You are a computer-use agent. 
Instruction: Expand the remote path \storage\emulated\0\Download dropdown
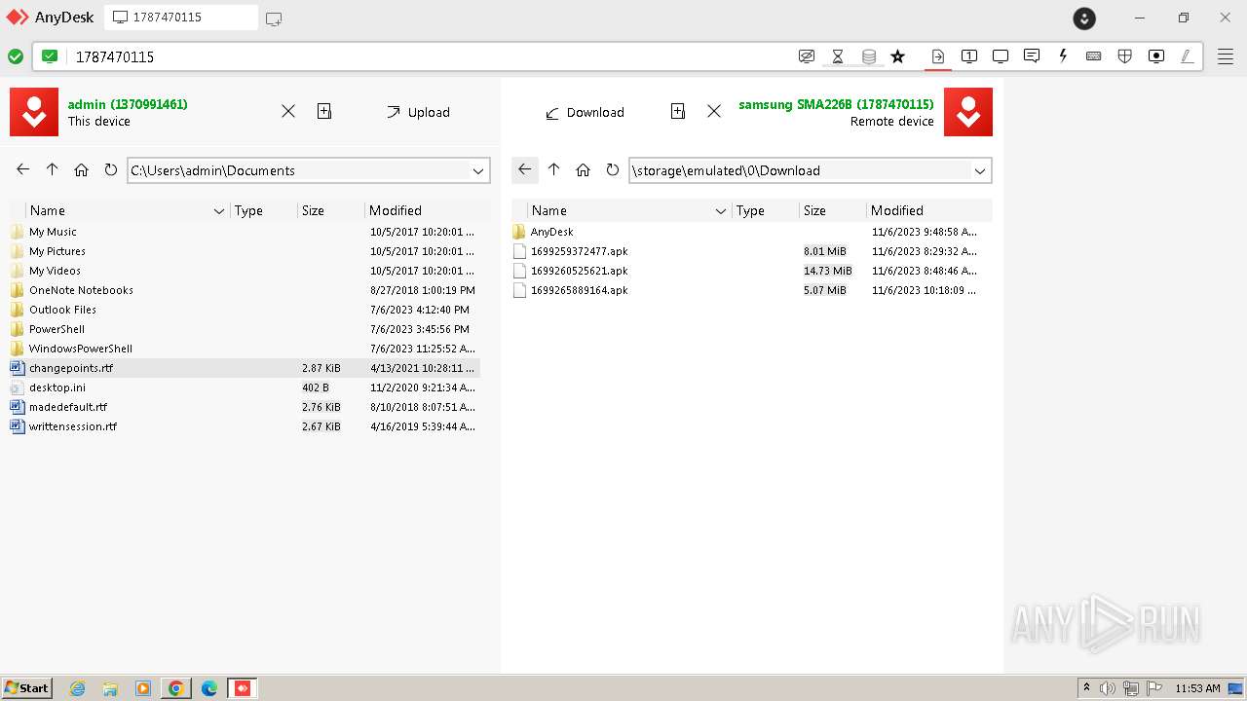point(980,170)
